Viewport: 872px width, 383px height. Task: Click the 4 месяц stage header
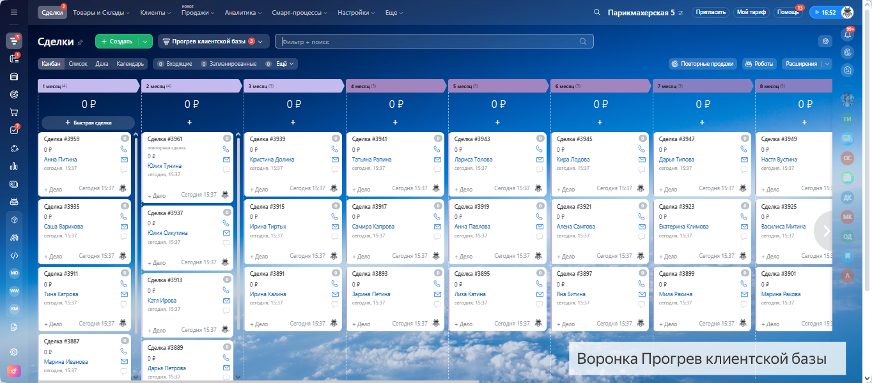[396, 86]
